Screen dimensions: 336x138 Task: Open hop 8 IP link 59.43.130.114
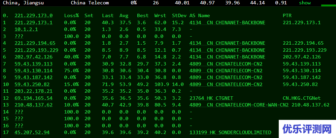[x=33, y=71]
